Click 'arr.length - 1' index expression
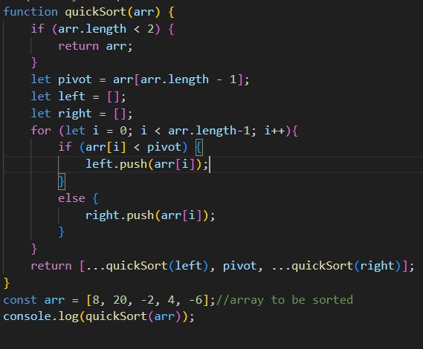423x349 pixels. (x=188, y=79)
